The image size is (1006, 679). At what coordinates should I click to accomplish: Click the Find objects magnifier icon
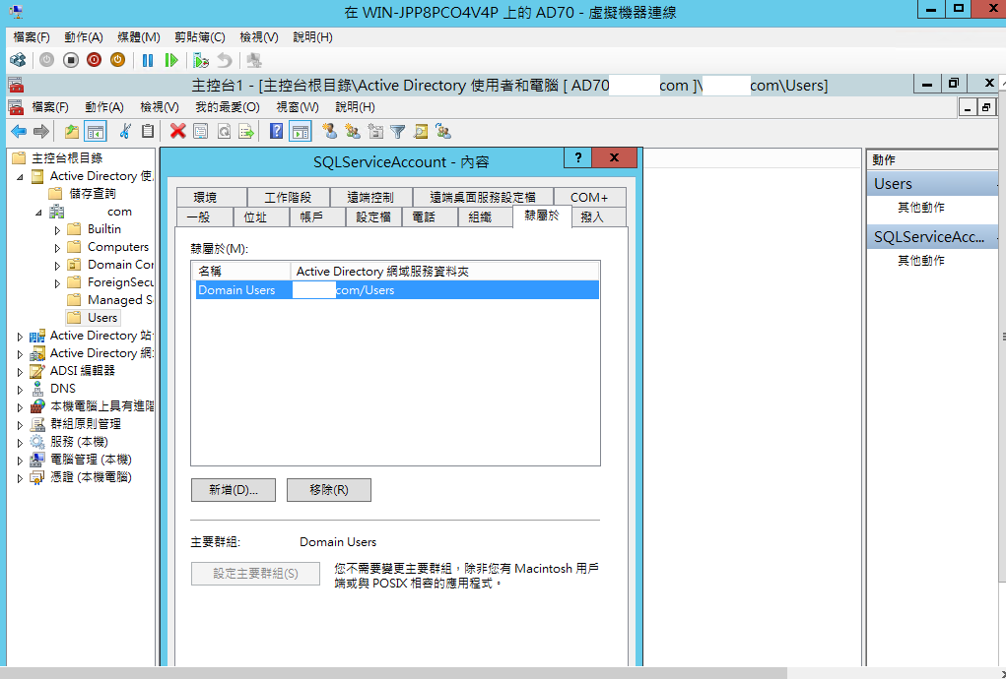[421, 131]
